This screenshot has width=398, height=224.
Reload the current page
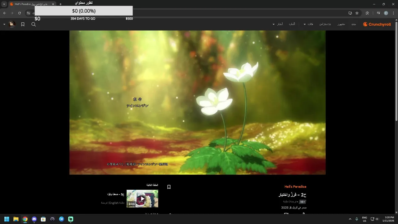(x=19, y=13)
